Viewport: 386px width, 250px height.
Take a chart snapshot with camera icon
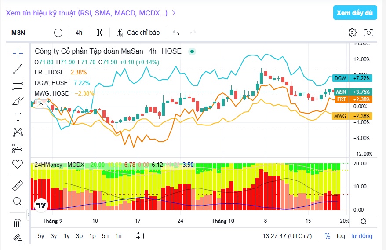point(368,33)
